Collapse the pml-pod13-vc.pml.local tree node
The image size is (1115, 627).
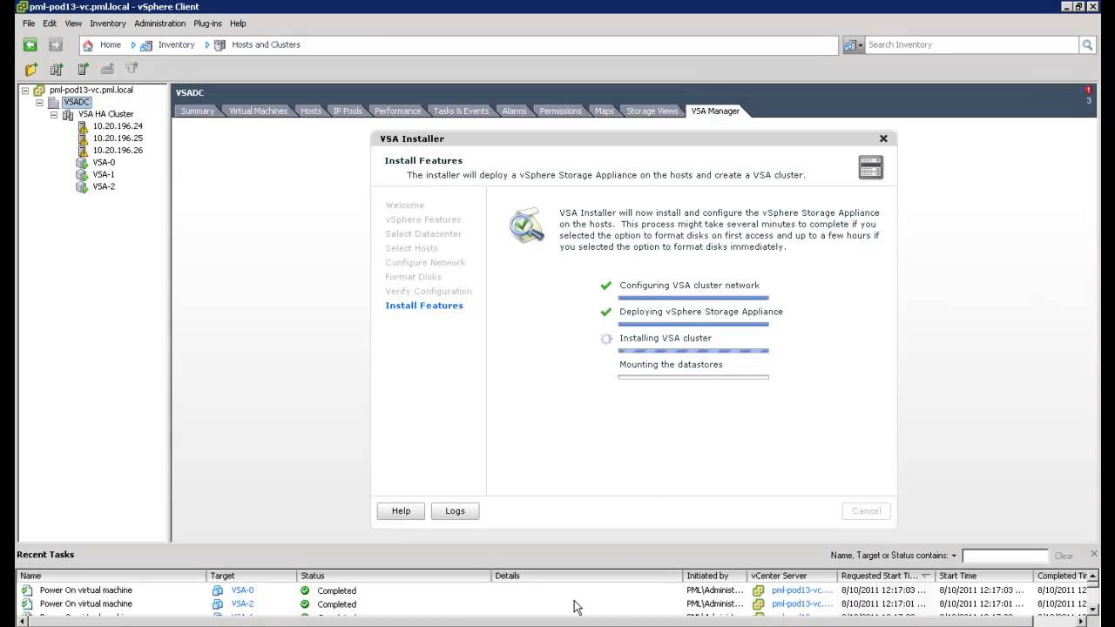25,91
